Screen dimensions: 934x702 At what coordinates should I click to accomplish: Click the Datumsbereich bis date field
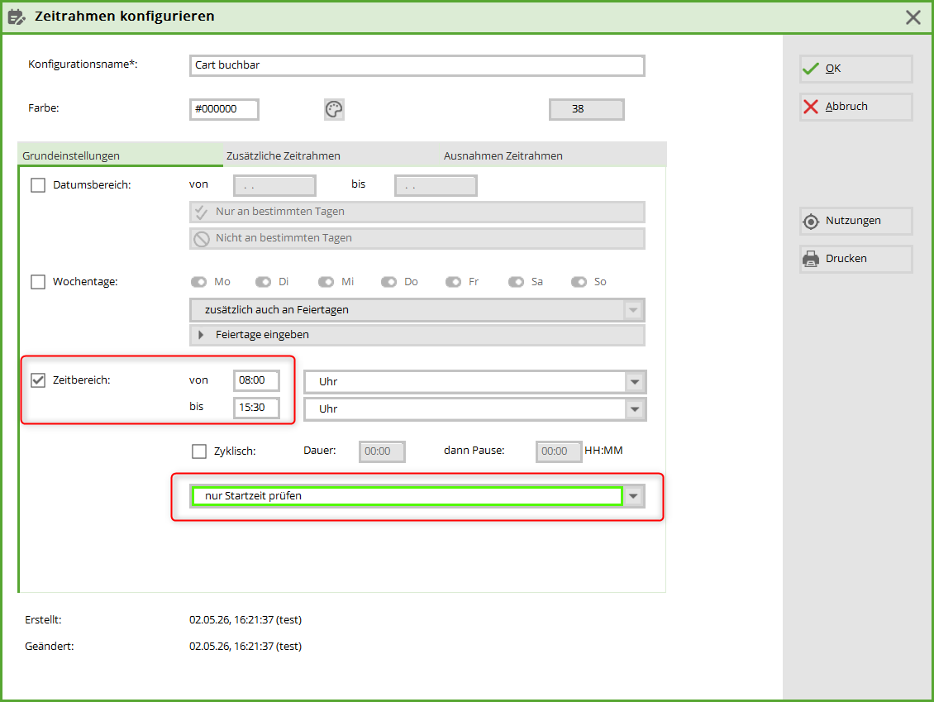tap(436, 186)
